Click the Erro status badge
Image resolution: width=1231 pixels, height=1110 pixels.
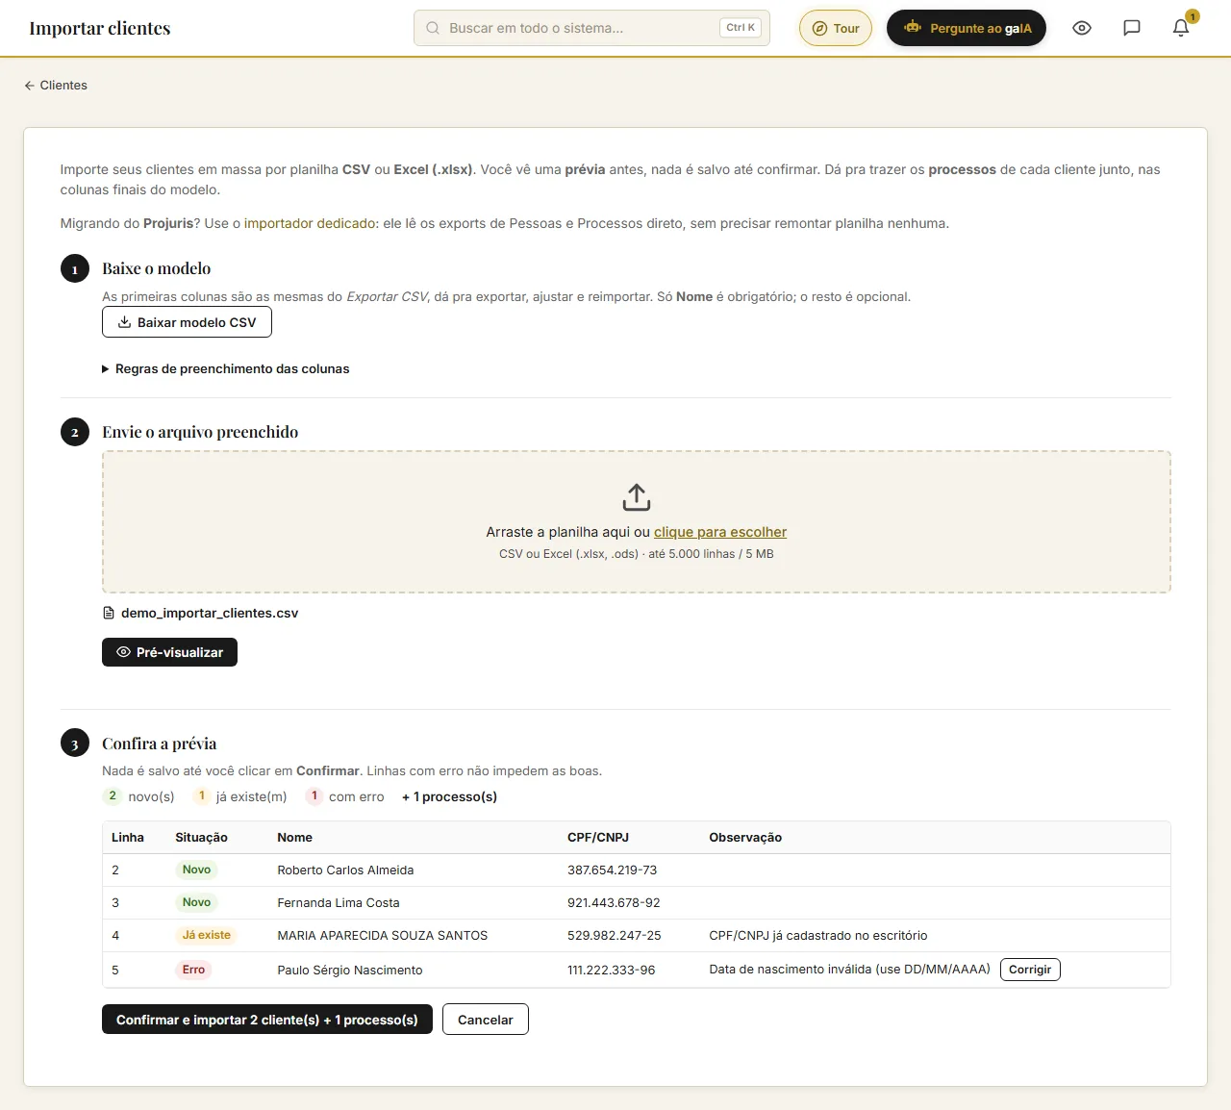[193, 970]
